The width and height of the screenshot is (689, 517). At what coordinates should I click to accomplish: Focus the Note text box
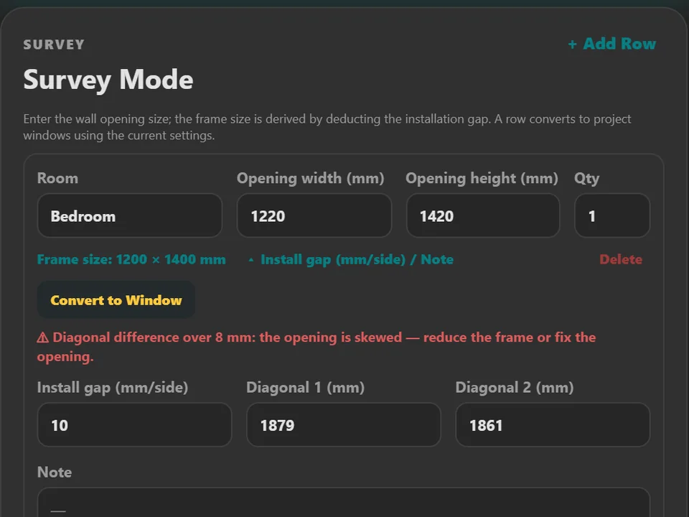point(344,503)
